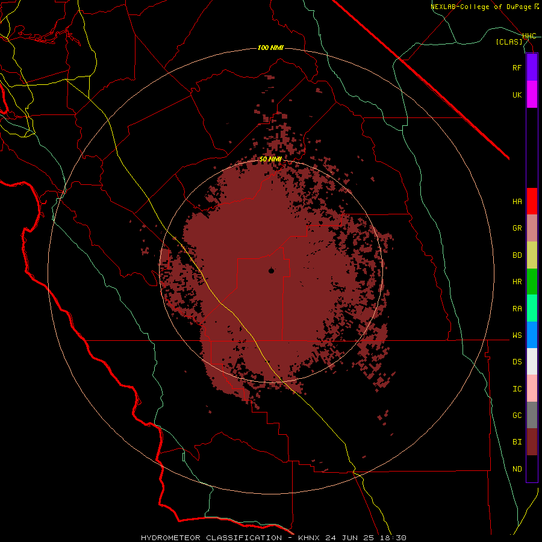Click the 'ND' legend label
Viewport: 542px width, 542px height.
(517, 469)
